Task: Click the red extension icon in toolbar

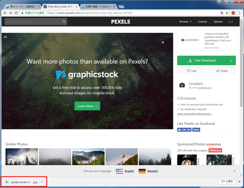Action: coord(233,13)
